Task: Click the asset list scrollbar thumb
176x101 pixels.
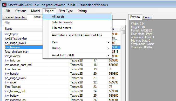Action: coord(123,32)
